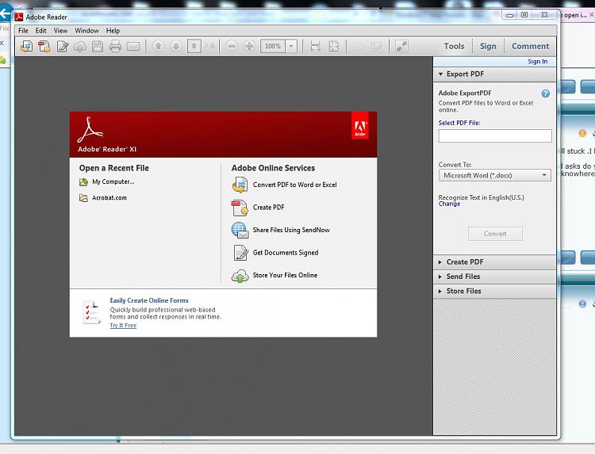The image size is (595, 454).
Task: Click the Share Files globe envelope icon
Action: point(240,231)
